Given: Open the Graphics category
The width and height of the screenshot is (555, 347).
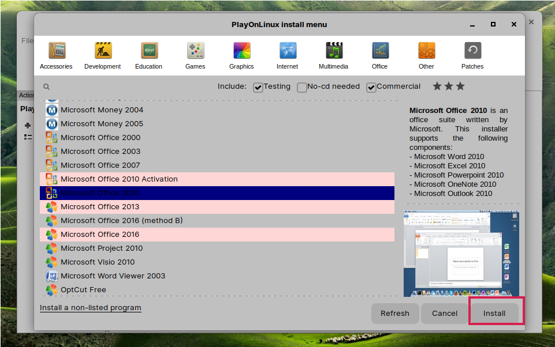Looking at the screenshot, I should pos(241,56).
